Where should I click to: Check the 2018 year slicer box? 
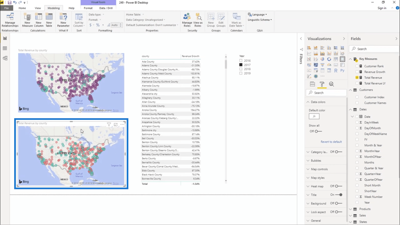pos(241,69)
